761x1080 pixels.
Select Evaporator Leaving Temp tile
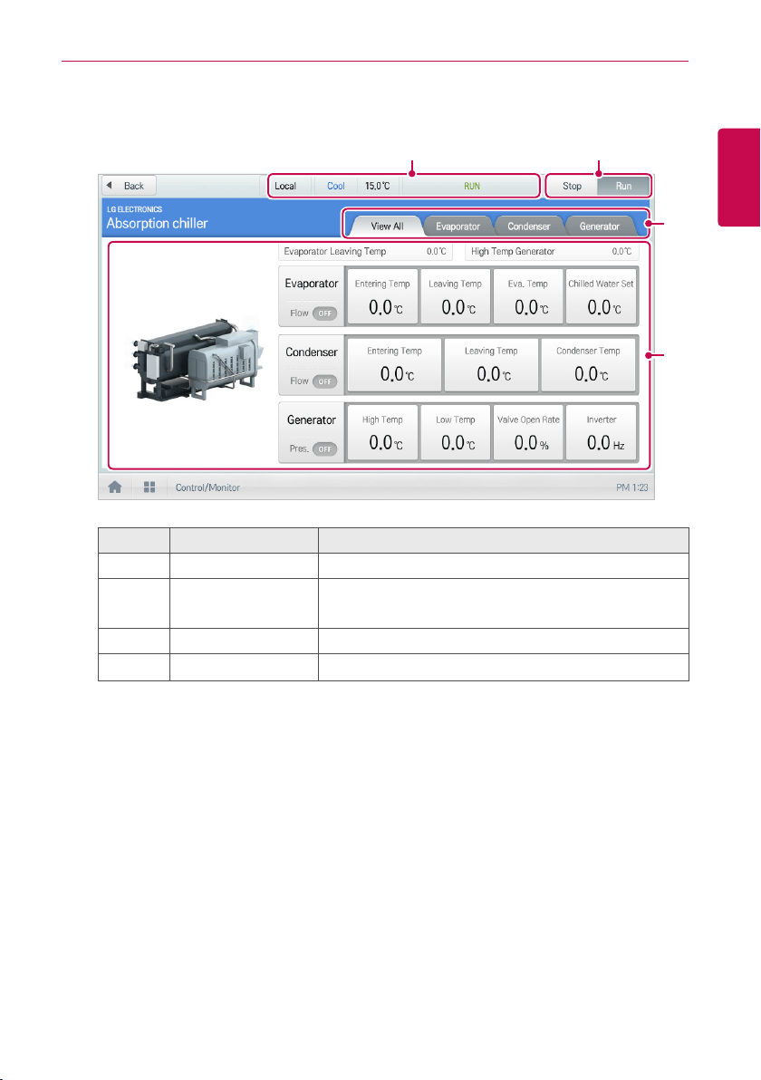(455, 297)
